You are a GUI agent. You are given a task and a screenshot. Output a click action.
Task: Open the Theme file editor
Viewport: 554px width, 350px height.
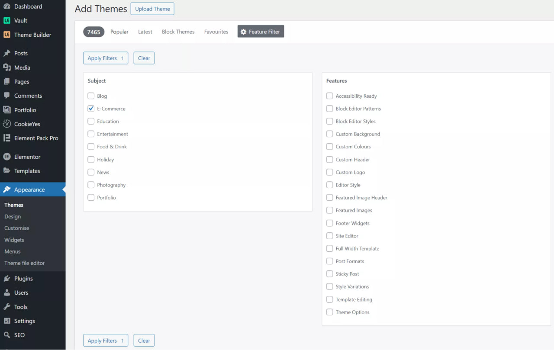pyautogui.click(x=24, y=263)
